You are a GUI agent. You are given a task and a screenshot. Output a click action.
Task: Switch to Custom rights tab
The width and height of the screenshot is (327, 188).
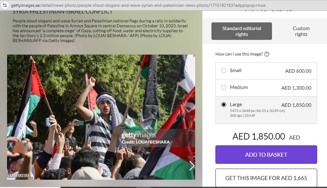[301, 31]
